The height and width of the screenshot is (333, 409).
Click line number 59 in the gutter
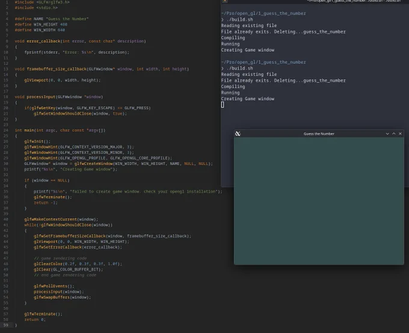coord(6,325)
